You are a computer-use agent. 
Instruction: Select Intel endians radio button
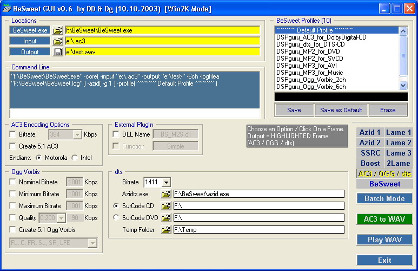75,158
